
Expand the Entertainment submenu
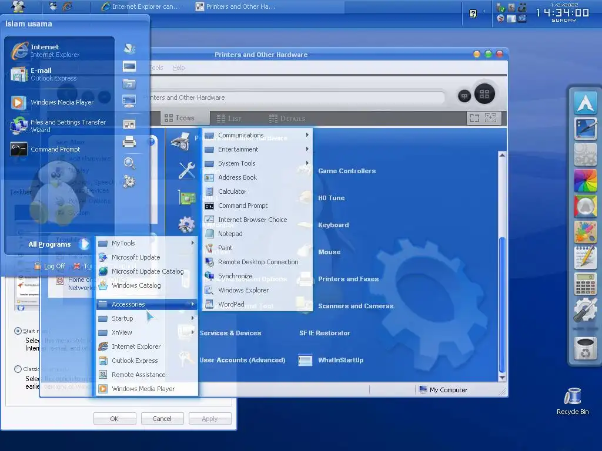coord(257,149)
